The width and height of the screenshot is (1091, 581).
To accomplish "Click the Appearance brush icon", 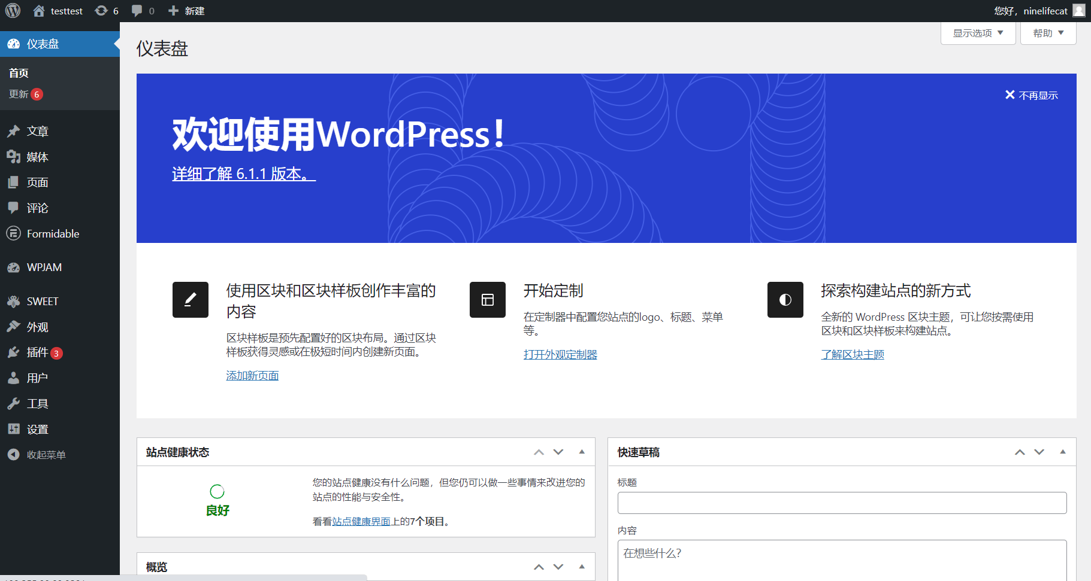I will 13,327.
